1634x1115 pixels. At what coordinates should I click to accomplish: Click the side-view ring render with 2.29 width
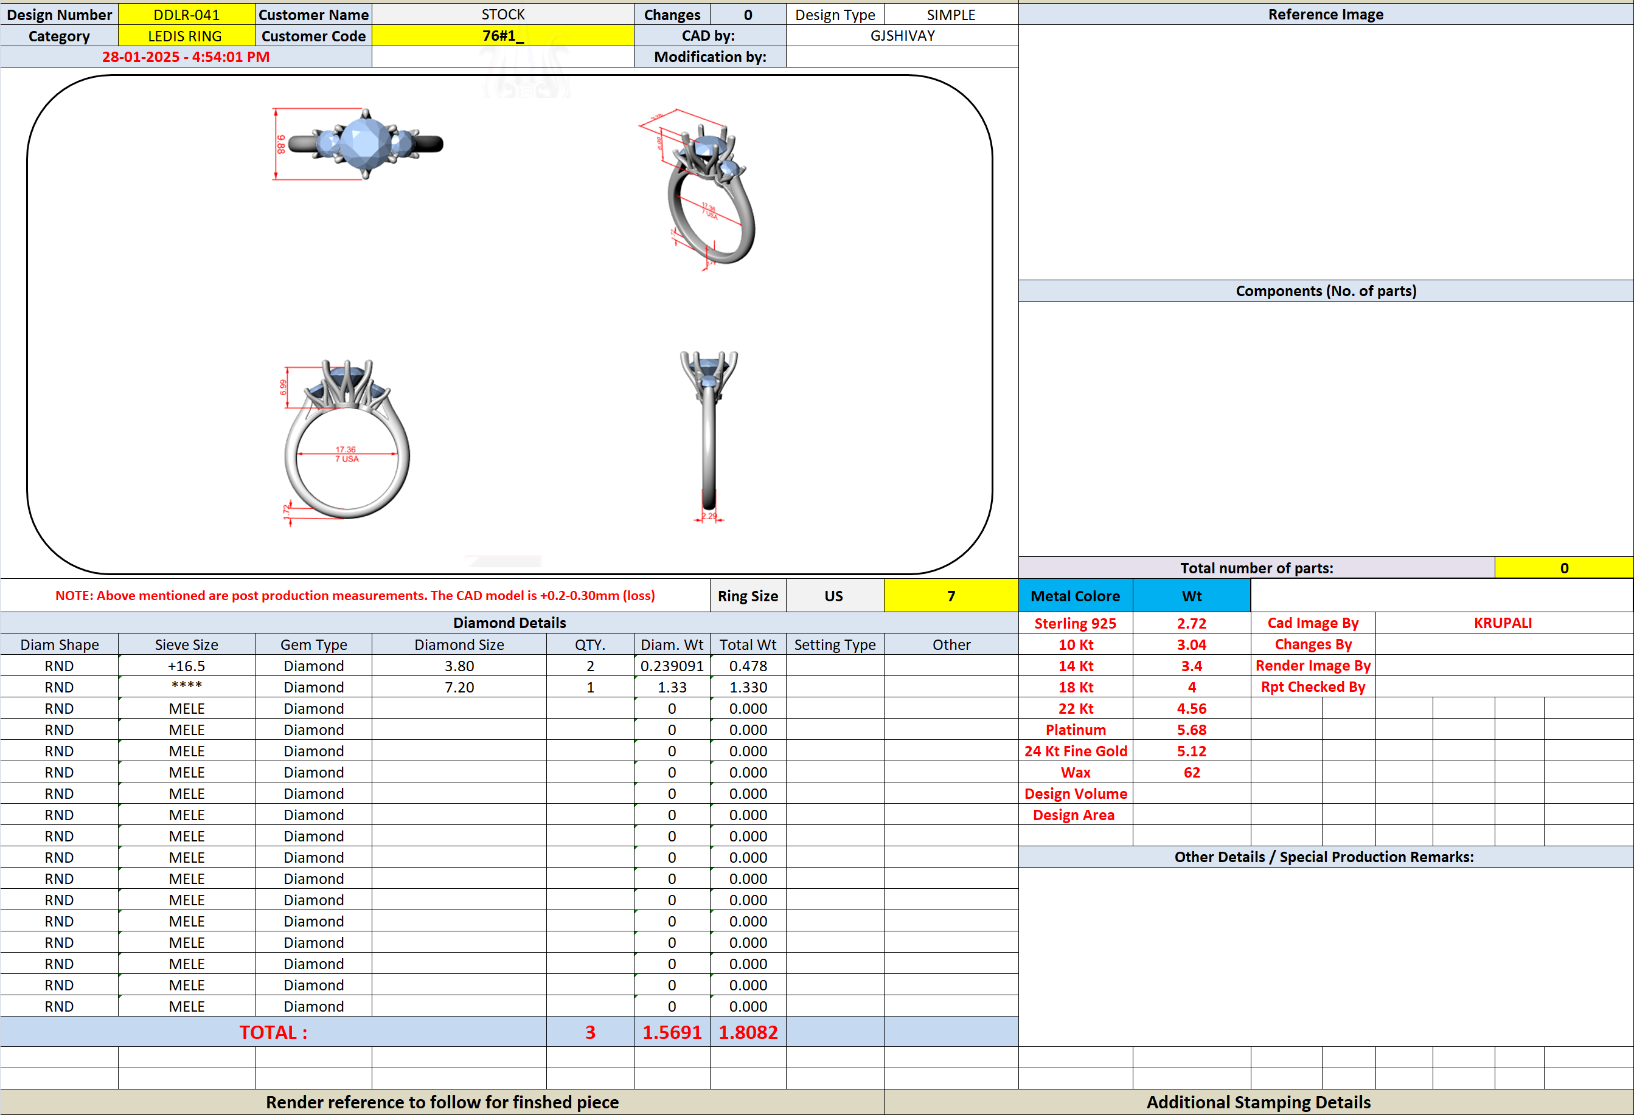click(709, 437)
